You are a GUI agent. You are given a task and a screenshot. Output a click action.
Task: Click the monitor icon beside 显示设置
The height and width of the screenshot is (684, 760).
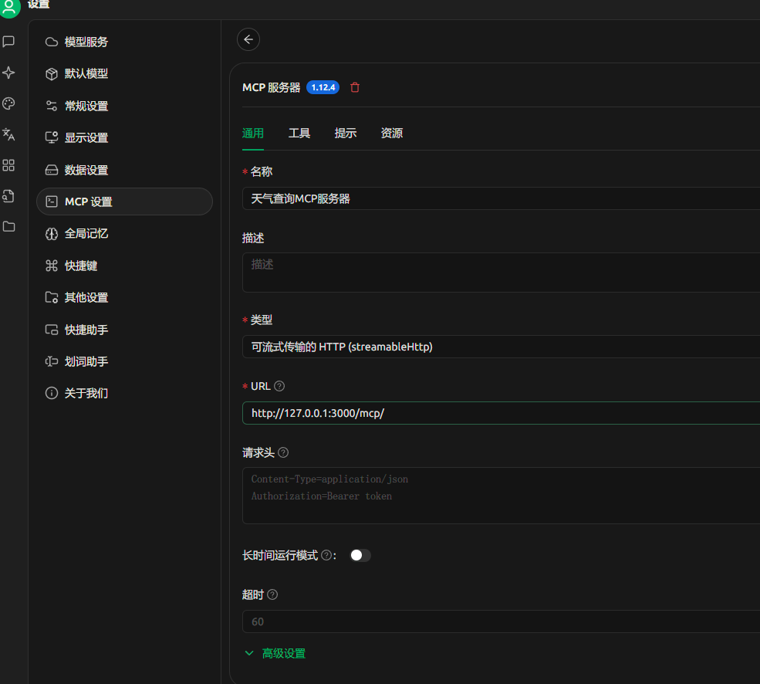[52, 137]
